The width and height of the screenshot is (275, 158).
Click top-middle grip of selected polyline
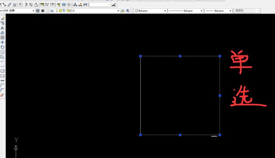pos(180,56)
